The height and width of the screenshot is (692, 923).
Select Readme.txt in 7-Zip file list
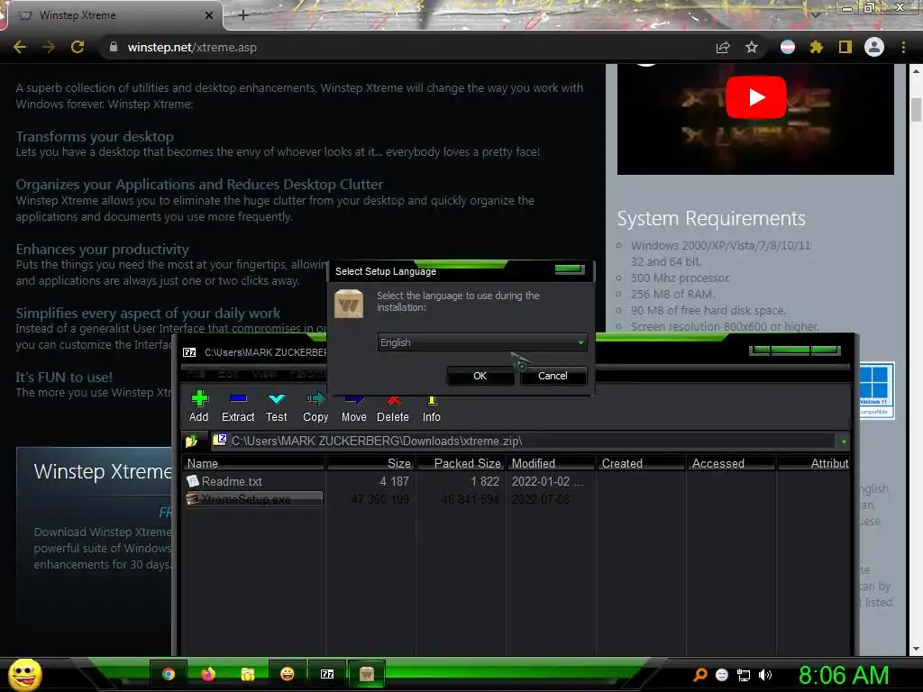click(x=232, y=481)
